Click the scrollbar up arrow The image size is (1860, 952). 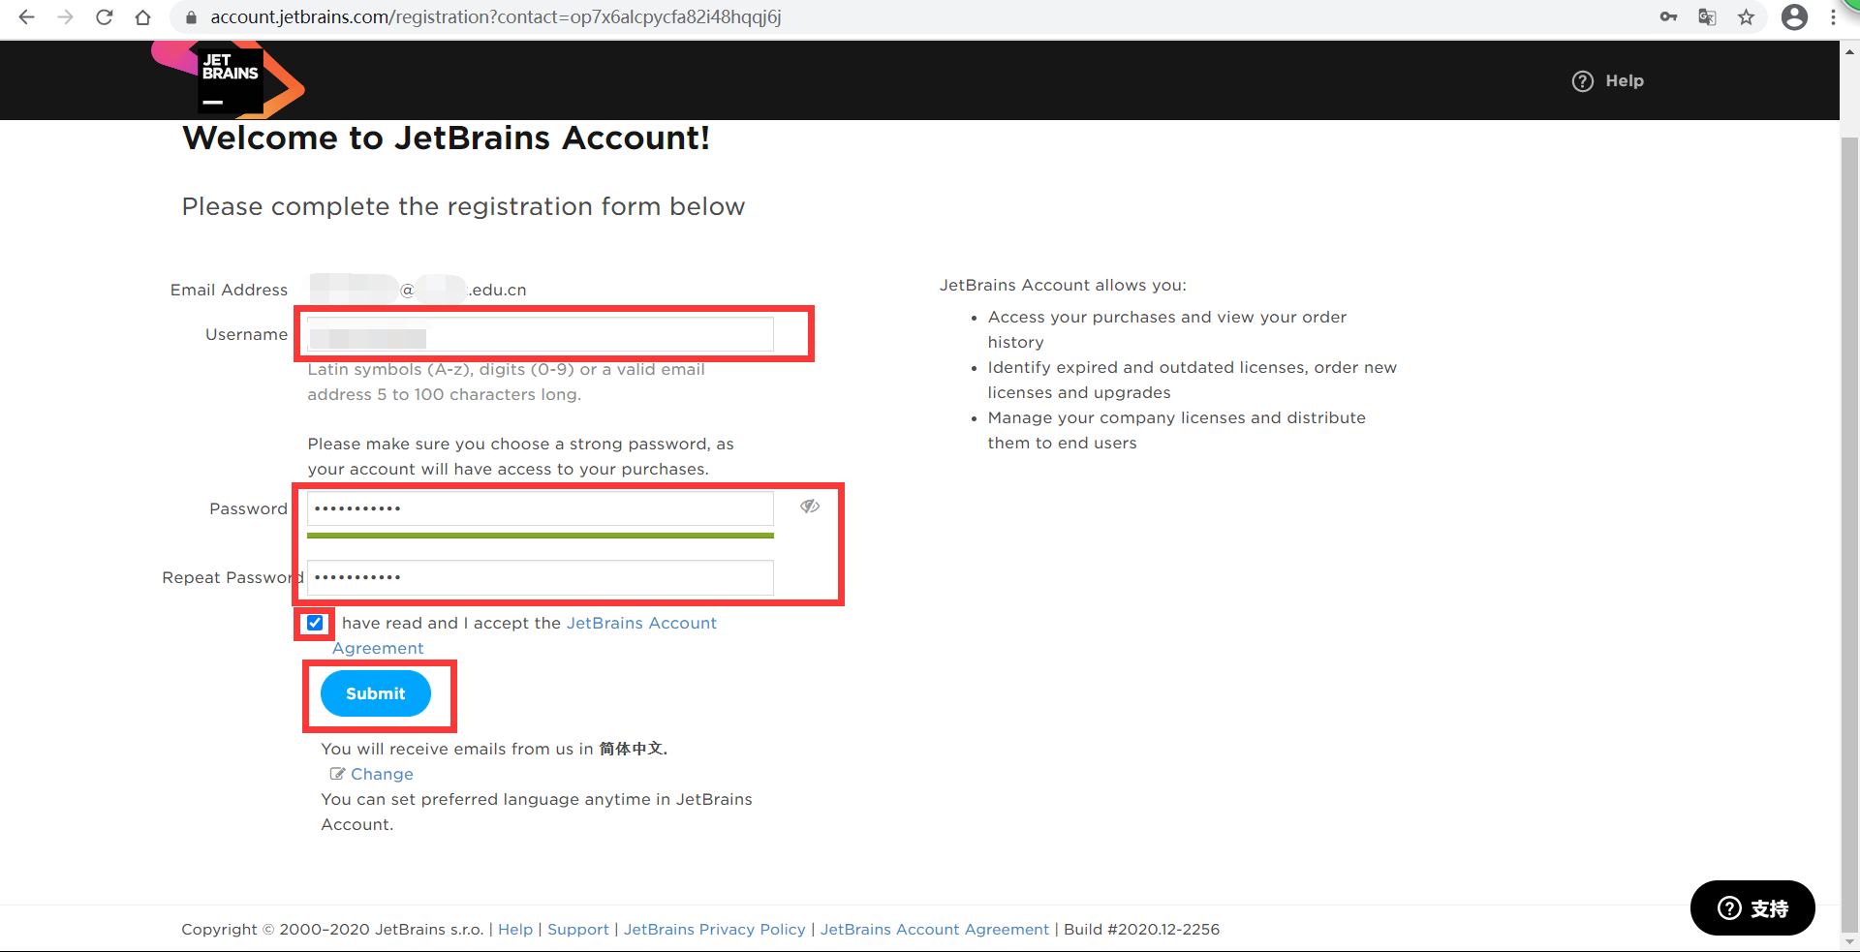[x=1849, y=51]
